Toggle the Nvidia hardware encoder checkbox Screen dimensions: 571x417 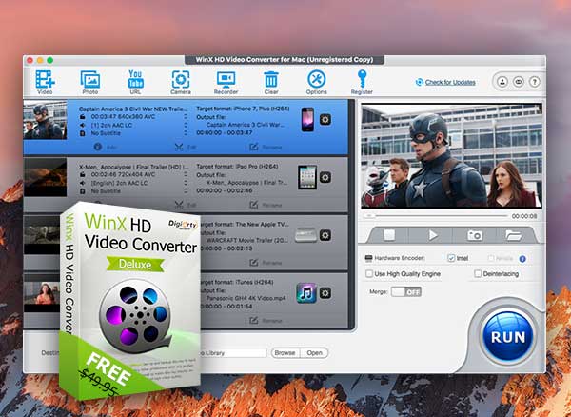pos(491,258)
